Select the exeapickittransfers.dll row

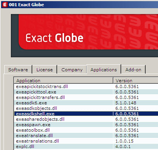coord(86,97)
